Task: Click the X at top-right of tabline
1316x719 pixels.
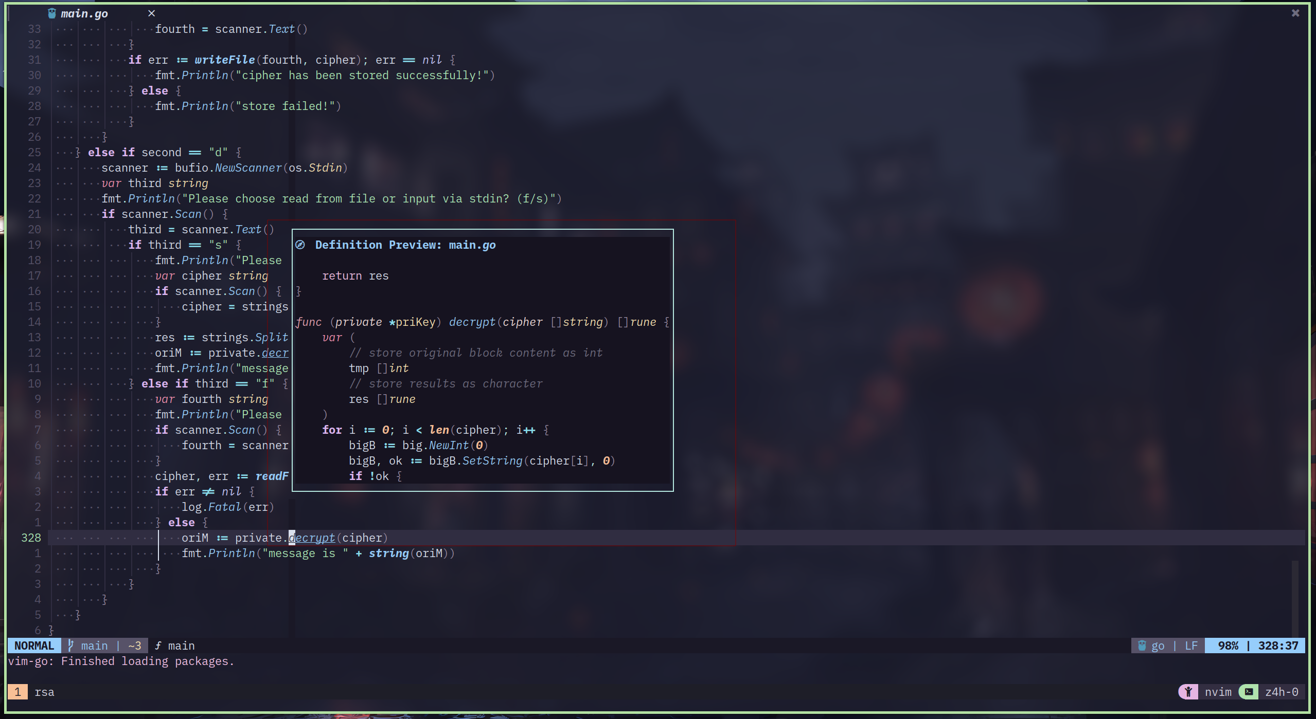Action: [x=1295, y=13]
